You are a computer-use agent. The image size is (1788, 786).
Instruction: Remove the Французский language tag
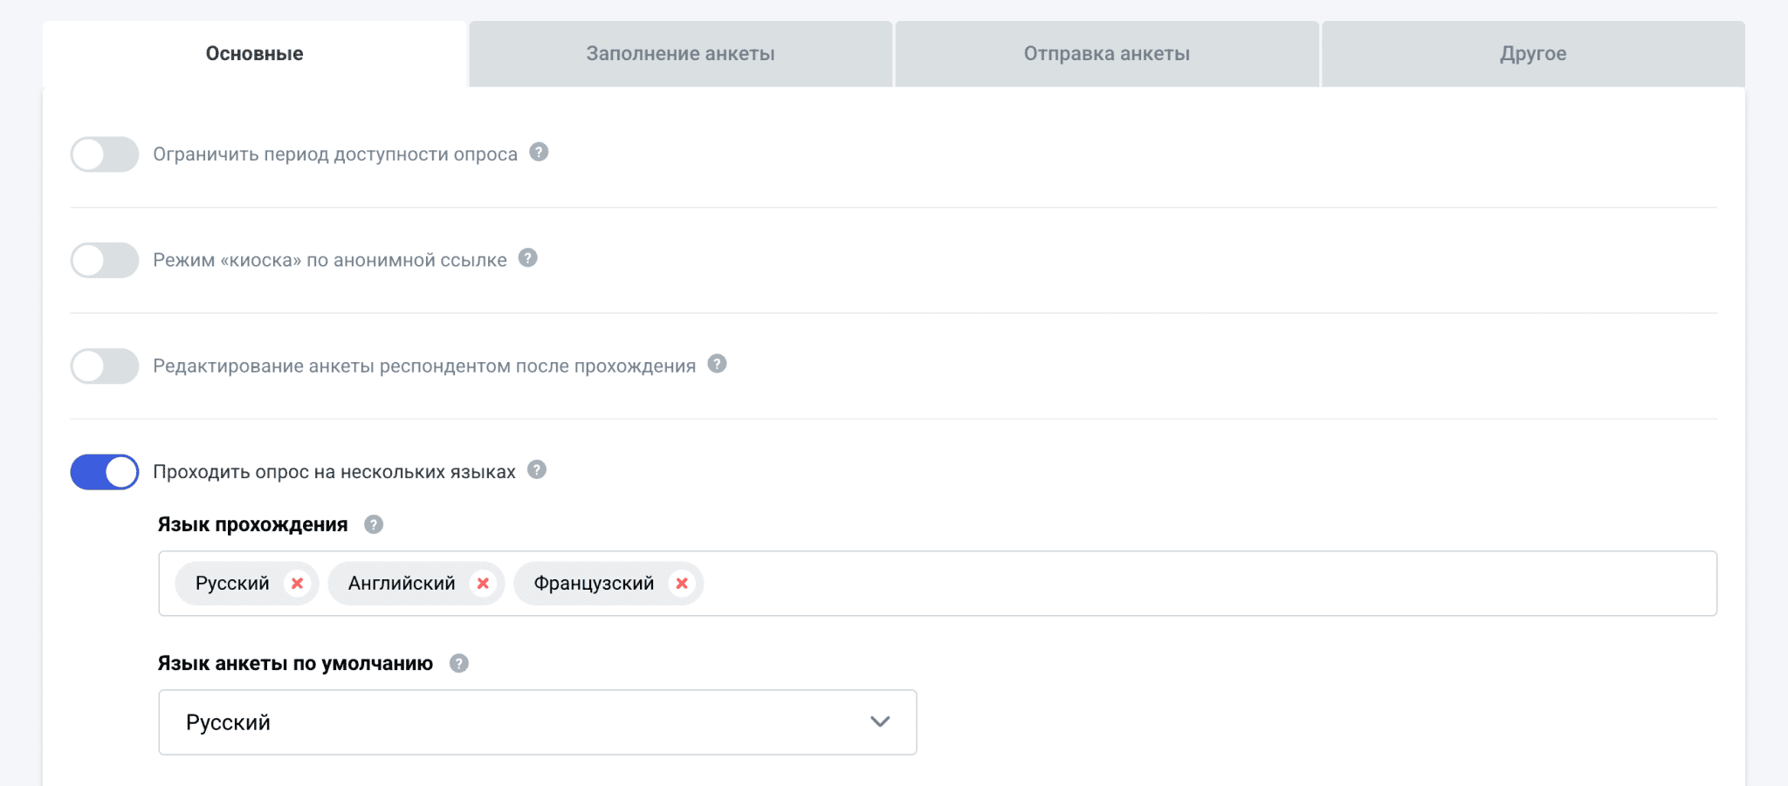pos(682,584)
